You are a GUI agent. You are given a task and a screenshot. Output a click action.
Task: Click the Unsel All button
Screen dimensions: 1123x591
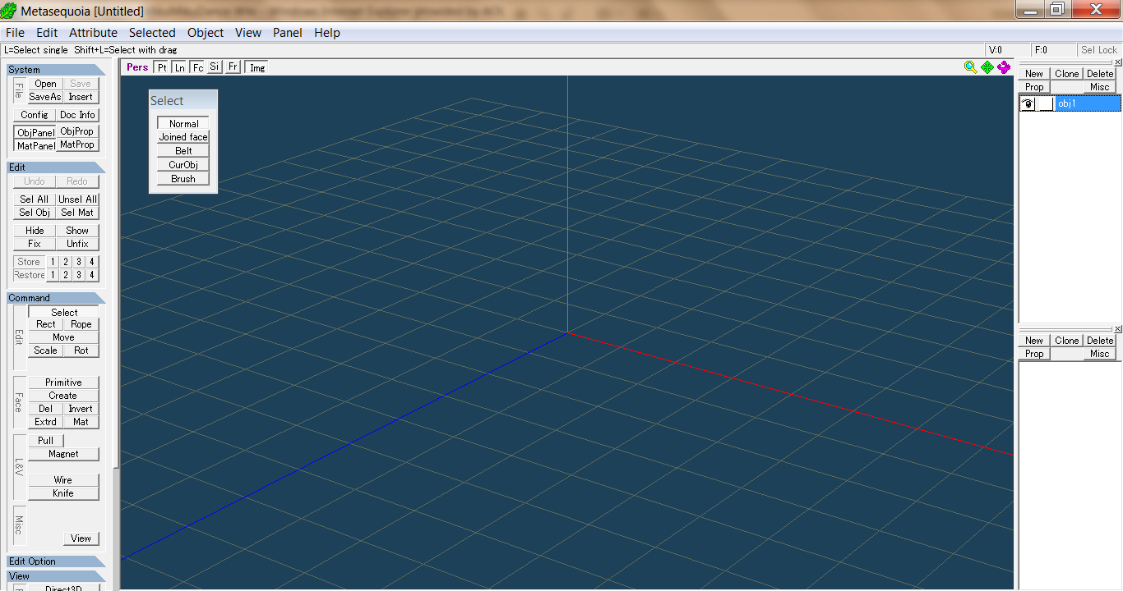(77, 199)
